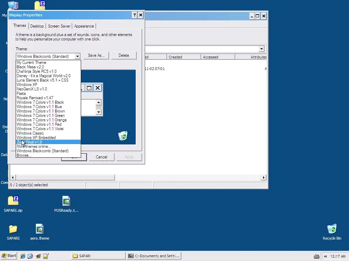
Task: Choose My Current Theme from list
Action: point(48,63)
